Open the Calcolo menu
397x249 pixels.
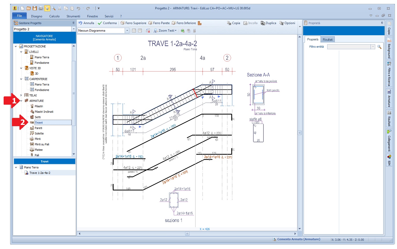click(54, 16)
